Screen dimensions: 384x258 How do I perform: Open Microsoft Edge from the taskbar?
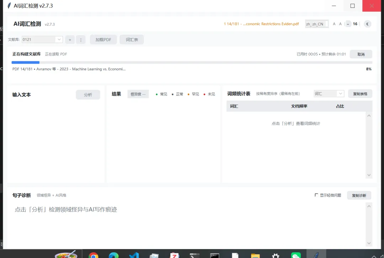113,256
